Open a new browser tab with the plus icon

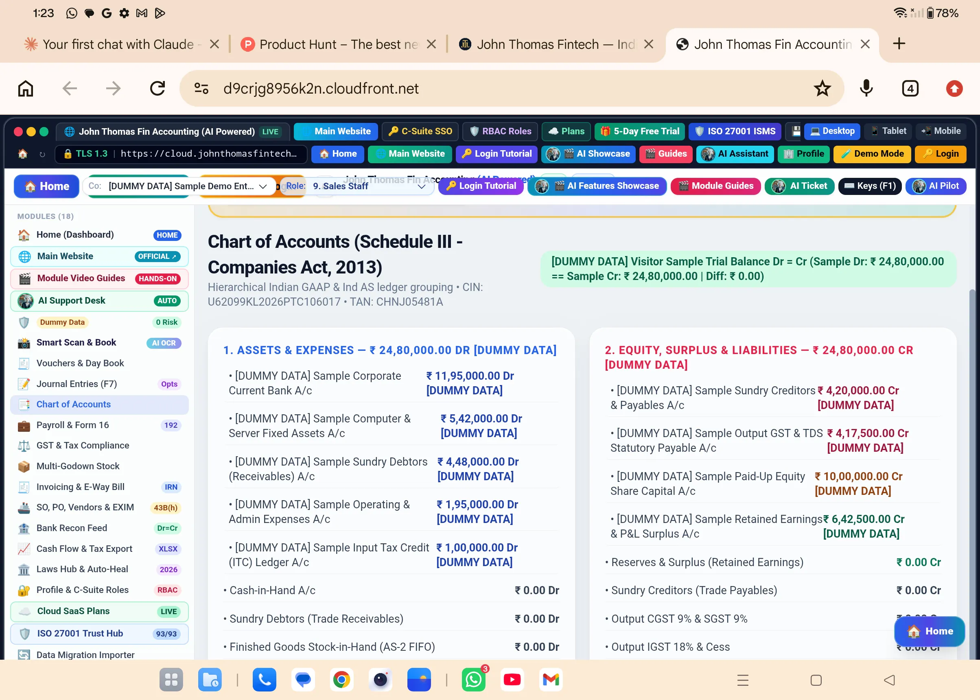click(899, 44)
